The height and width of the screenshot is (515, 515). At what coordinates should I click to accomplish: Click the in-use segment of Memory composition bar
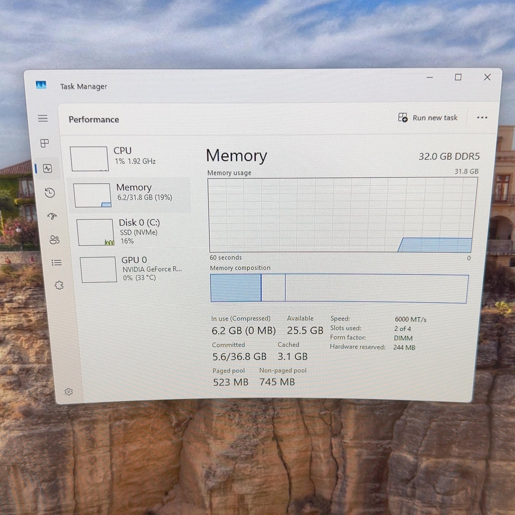[x=236, y=288]
